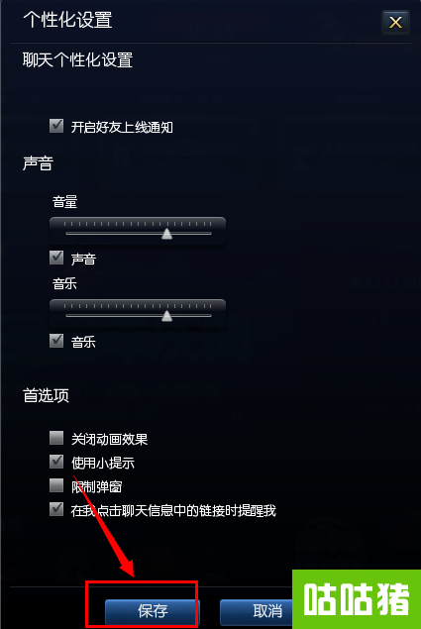Toggle the 音乐 checkbox
The width and height of the screenshot is (421, 629).
tap(56, 341)
